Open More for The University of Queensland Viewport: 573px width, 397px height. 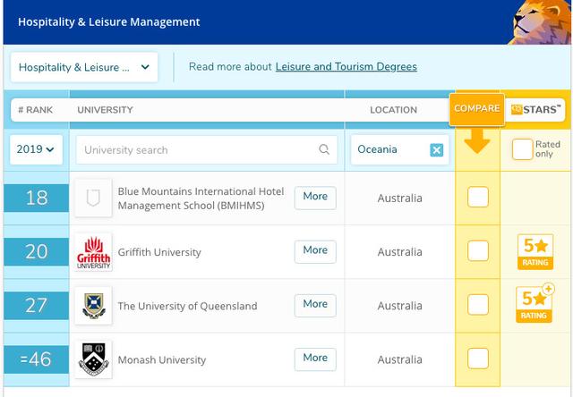315,305
